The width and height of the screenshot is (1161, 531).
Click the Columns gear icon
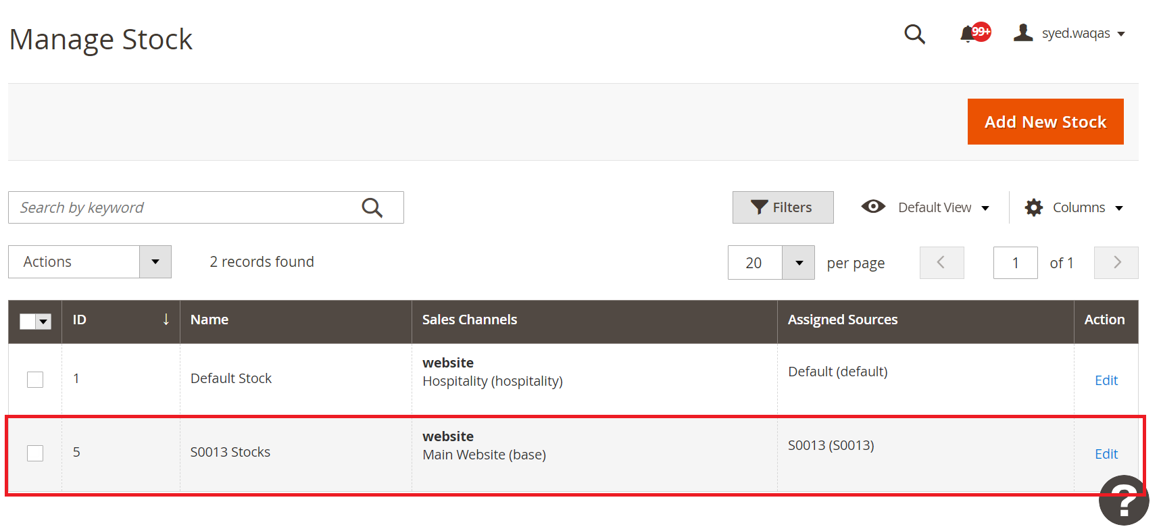point(1033,207)
